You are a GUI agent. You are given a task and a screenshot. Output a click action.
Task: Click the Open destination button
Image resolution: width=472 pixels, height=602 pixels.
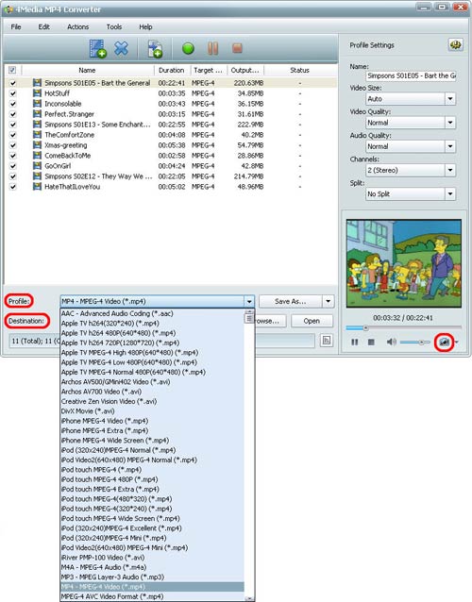pos(312,321)
